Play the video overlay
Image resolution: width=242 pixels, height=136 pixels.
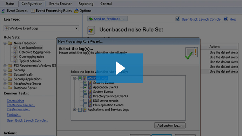pyautogui.click(x=120, y=68)
